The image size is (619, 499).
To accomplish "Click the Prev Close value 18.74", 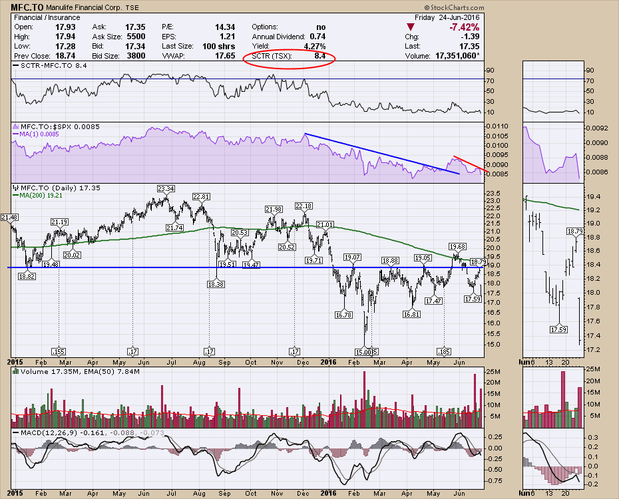I will click(x=65, y=56).
